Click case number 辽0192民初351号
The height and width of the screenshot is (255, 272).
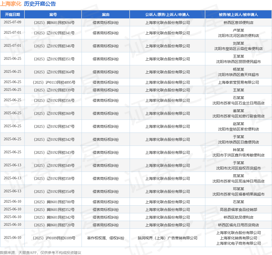(x=54, y=59)
